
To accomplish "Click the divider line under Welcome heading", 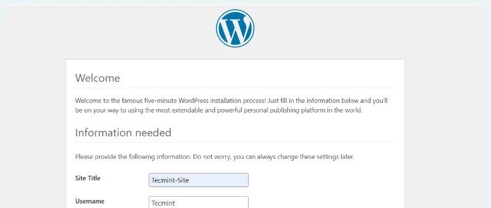I will coord(235,88).
